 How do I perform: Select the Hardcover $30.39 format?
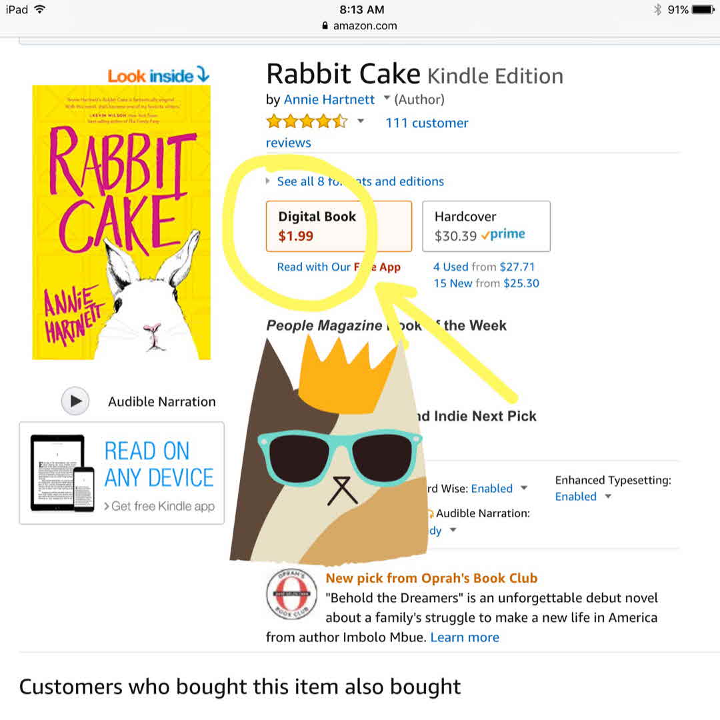coord(486,226)
